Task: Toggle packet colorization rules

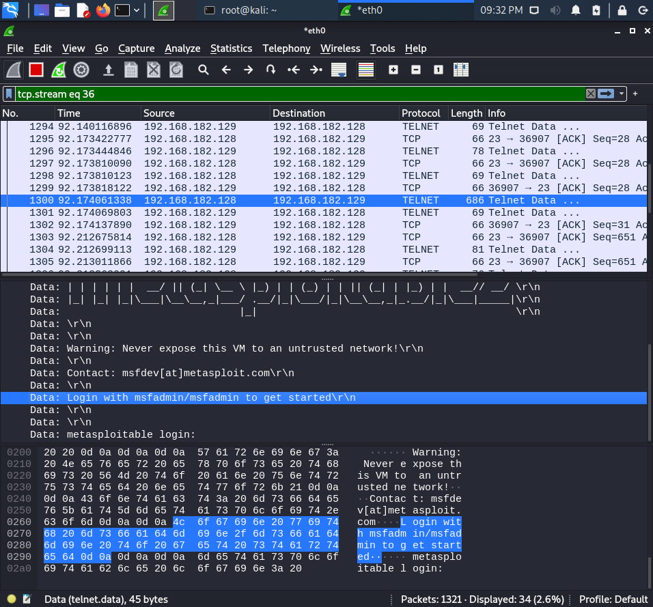Action: (x=366, y=70)
